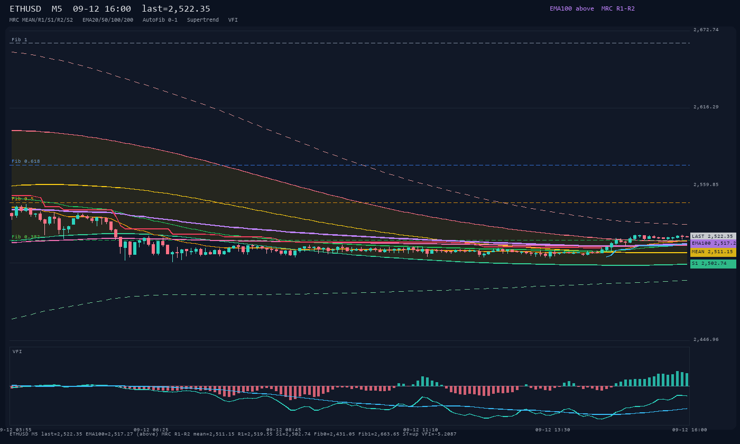Click the purple EMA100 above status text
The height and width of the screenshot is (444, 740).
[x=571, y=8]
